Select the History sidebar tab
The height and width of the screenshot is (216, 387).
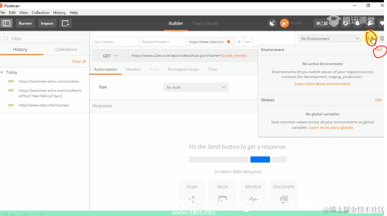tap(20, 49)
